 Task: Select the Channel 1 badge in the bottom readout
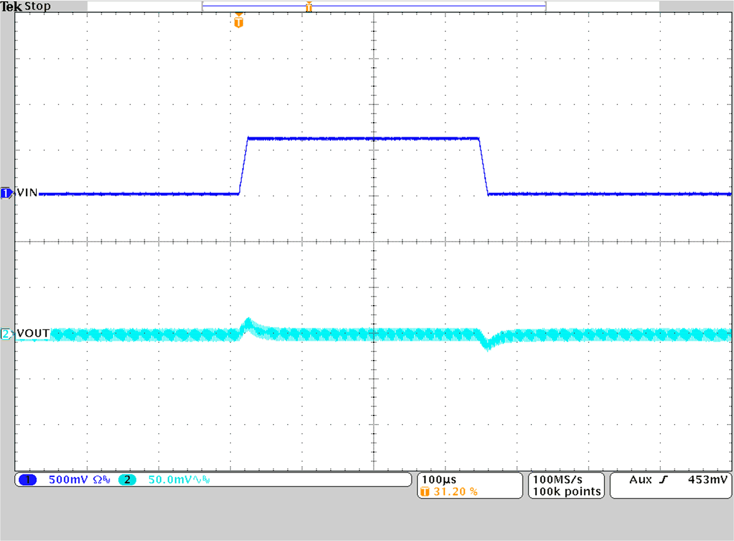pos(27,480)
